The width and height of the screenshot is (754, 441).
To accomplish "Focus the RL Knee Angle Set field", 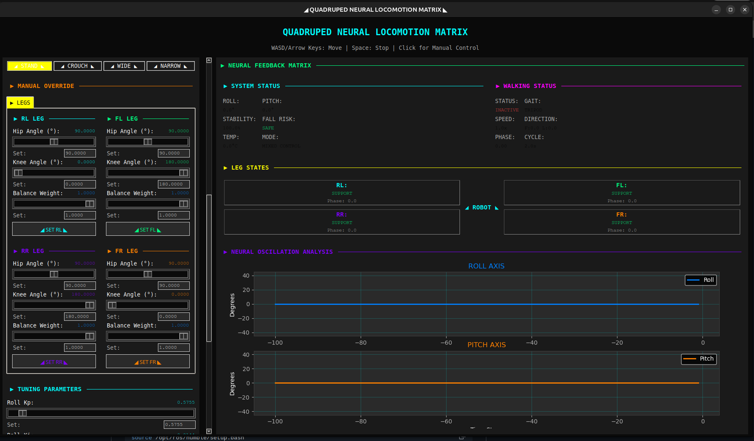I will [x=80, y=184].
